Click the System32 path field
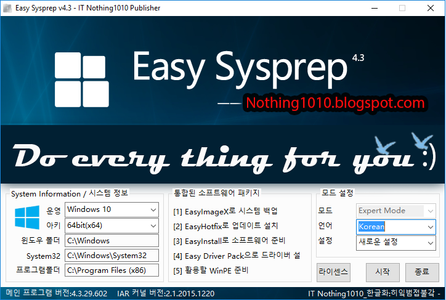Image resolution: width=446 pixels, height=300 pixels. coord(111,256)
